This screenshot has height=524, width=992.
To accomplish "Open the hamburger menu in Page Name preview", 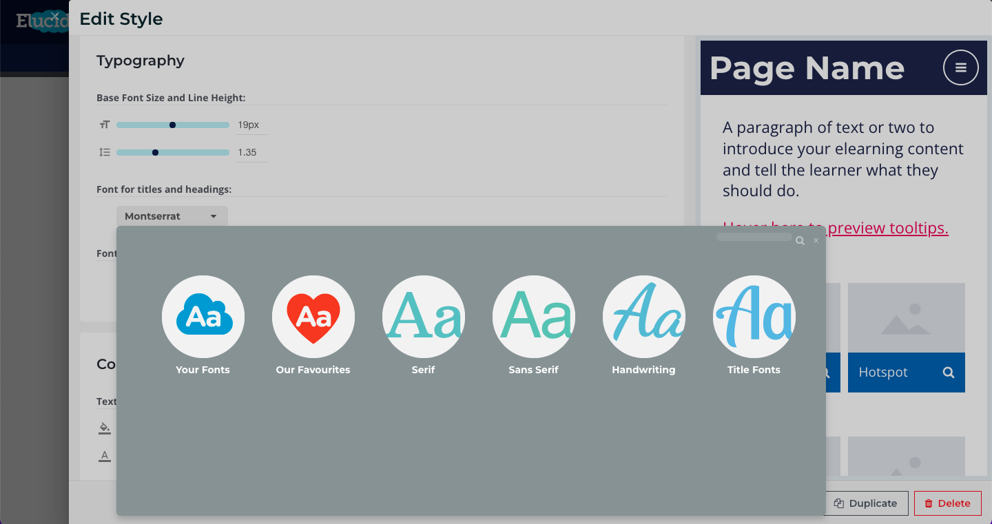I will coord(961,67).
